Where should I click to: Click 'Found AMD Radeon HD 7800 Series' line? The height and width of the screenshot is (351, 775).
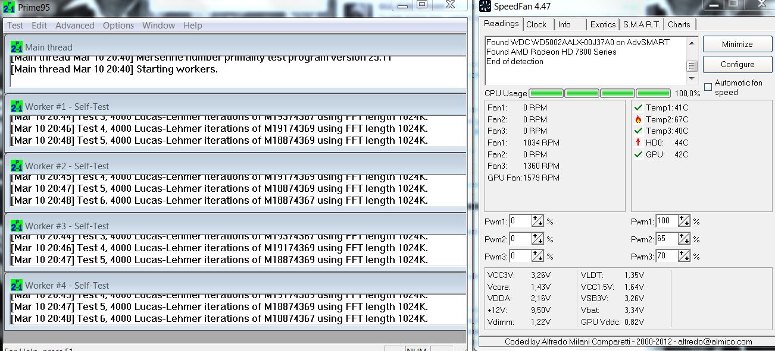point(551,52)
